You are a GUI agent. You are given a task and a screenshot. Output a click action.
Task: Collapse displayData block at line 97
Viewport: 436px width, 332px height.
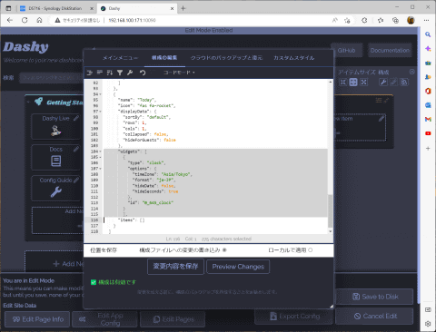[101, 112]
